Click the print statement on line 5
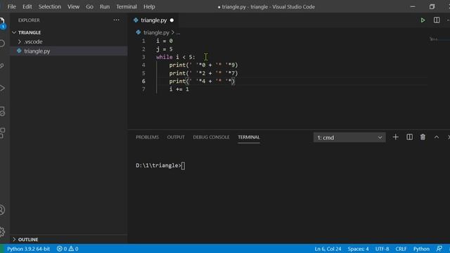 coord(203,73)
